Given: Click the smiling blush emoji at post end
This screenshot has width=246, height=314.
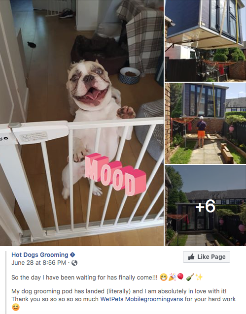Looking at the screenshot, I should point(15,307).
